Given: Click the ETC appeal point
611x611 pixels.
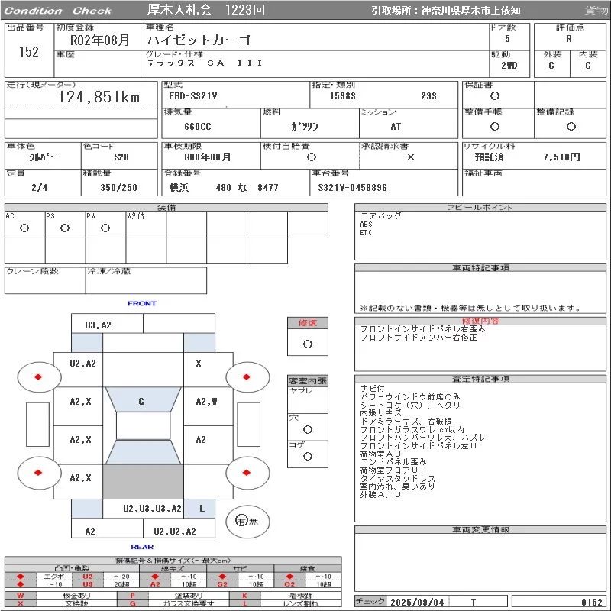Looking at the screenshot, I should [366, 233].
